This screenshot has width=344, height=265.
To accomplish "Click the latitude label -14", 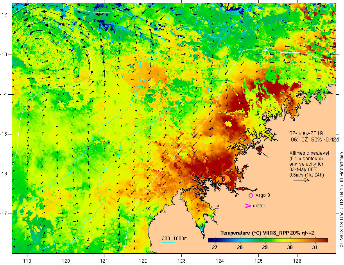I will 4,94.
